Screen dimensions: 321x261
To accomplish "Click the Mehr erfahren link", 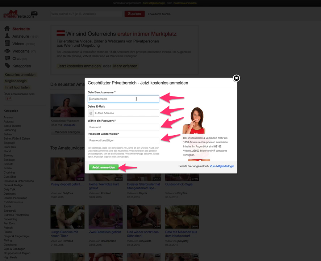I will (125, 66).
